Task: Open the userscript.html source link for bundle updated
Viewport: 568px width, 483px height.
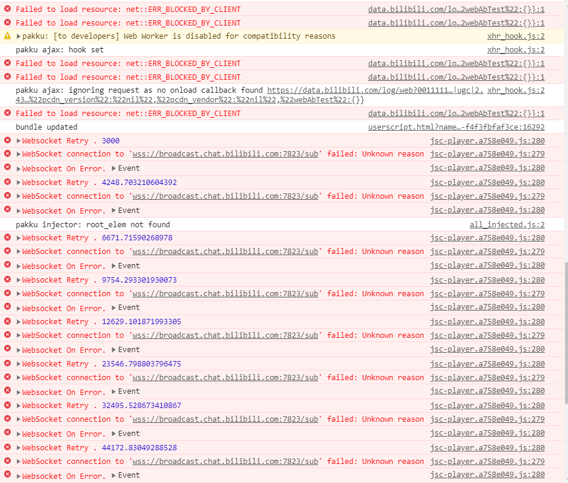Action: tap(456, 127)
